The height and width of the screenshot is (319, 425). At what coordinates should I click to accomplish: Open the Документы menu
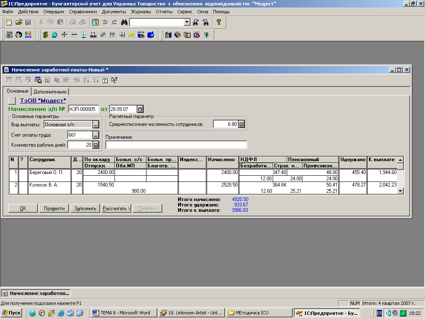[x=114, y=12]
